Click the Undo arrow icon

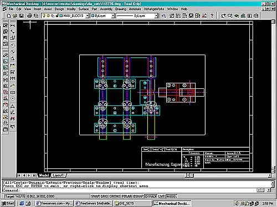pyautogui.click(x=163, y=16)
